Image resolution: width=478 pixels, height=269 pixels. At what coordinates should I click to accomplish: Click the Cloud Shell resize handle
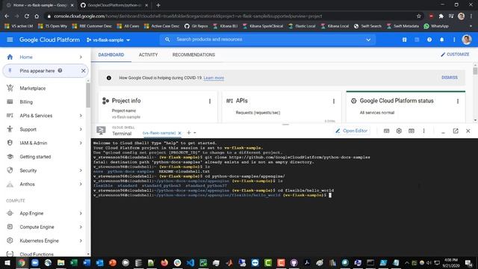(x=285, y=125)
